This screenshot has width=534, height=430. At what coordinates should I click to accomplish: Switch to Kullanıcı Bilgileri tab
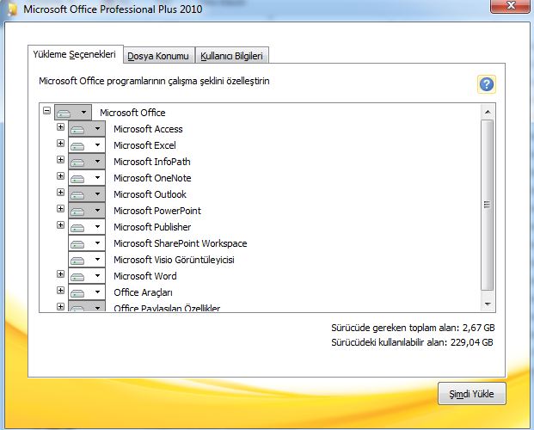click(232, 56)
